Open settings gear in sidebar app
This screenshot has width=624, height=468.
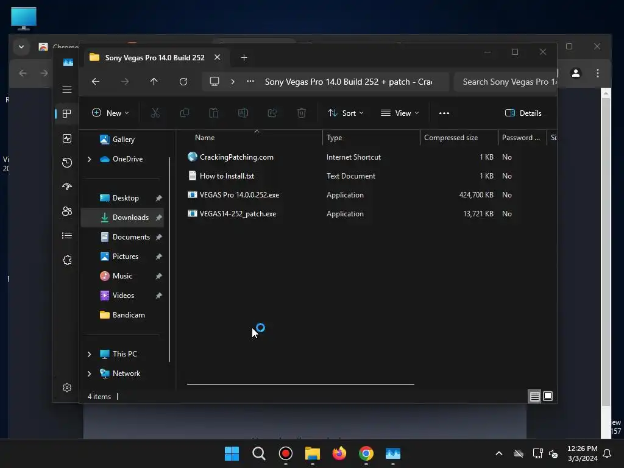(x=67, y=388)
